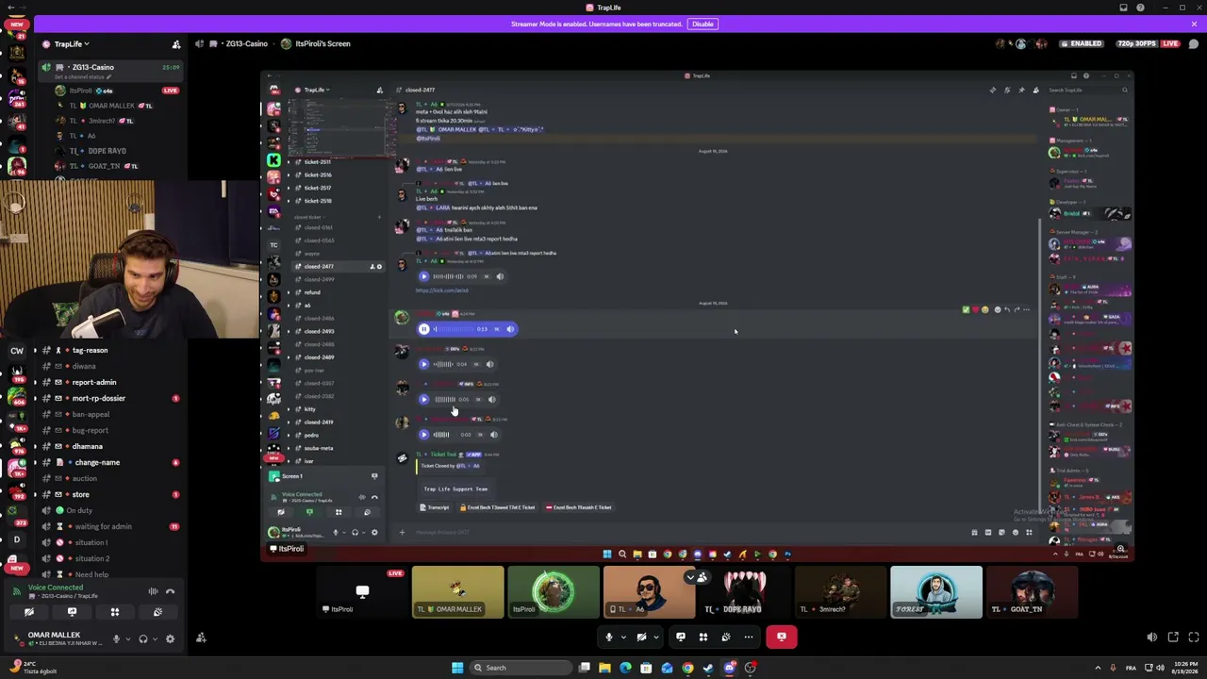Expand the TrapLife server menu

[x=71, y=44]
